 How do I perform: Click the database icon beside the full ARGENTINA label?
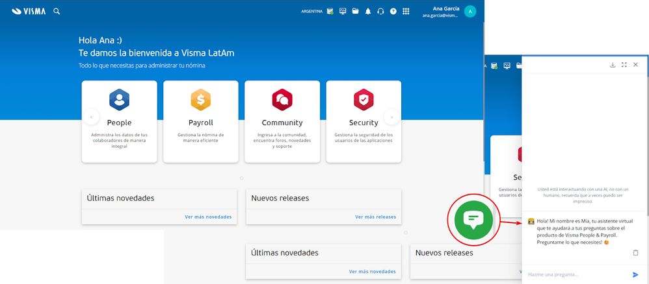tap(330, 12)
